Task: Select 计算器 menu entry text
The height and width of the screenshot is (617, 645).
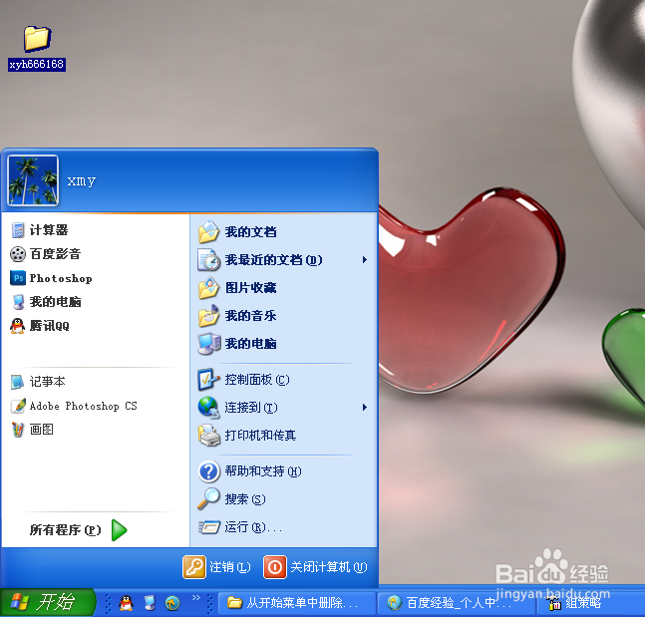Action: coord(49,230)
